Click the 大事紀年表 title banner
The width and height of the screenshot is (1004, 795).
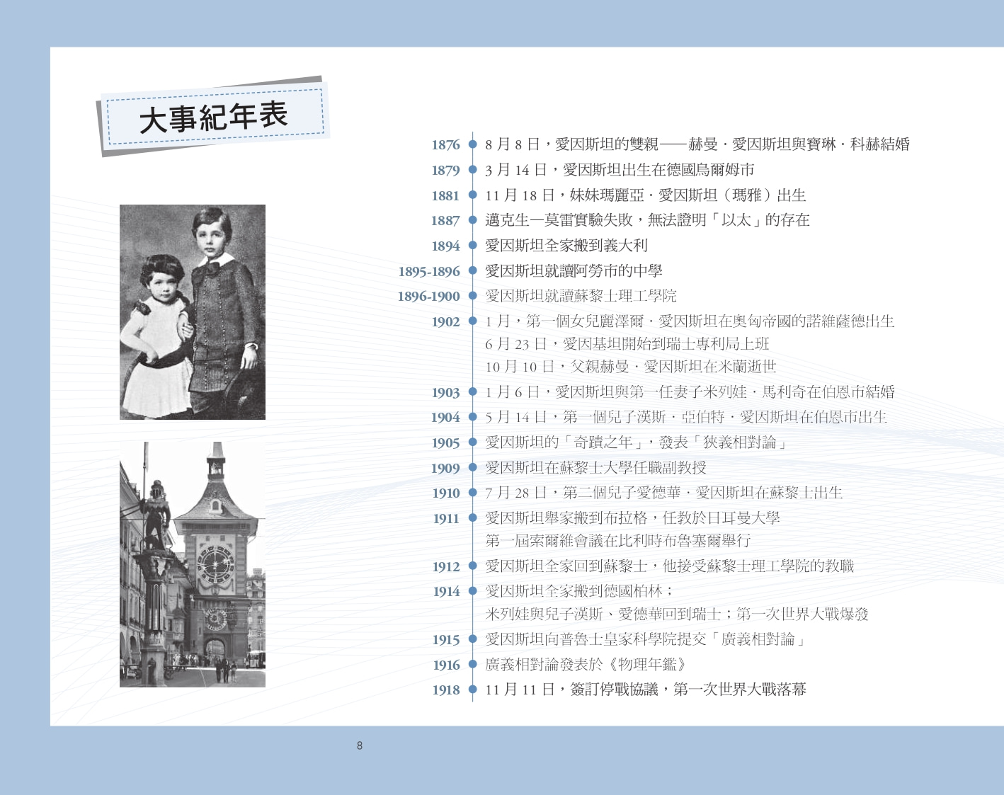coord(213,117)
